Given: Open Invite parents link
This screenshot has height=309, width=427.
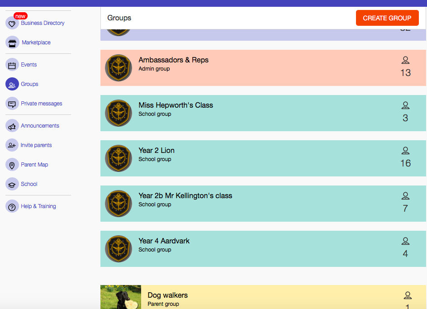Looking at the screenshot, I should 36,145.
